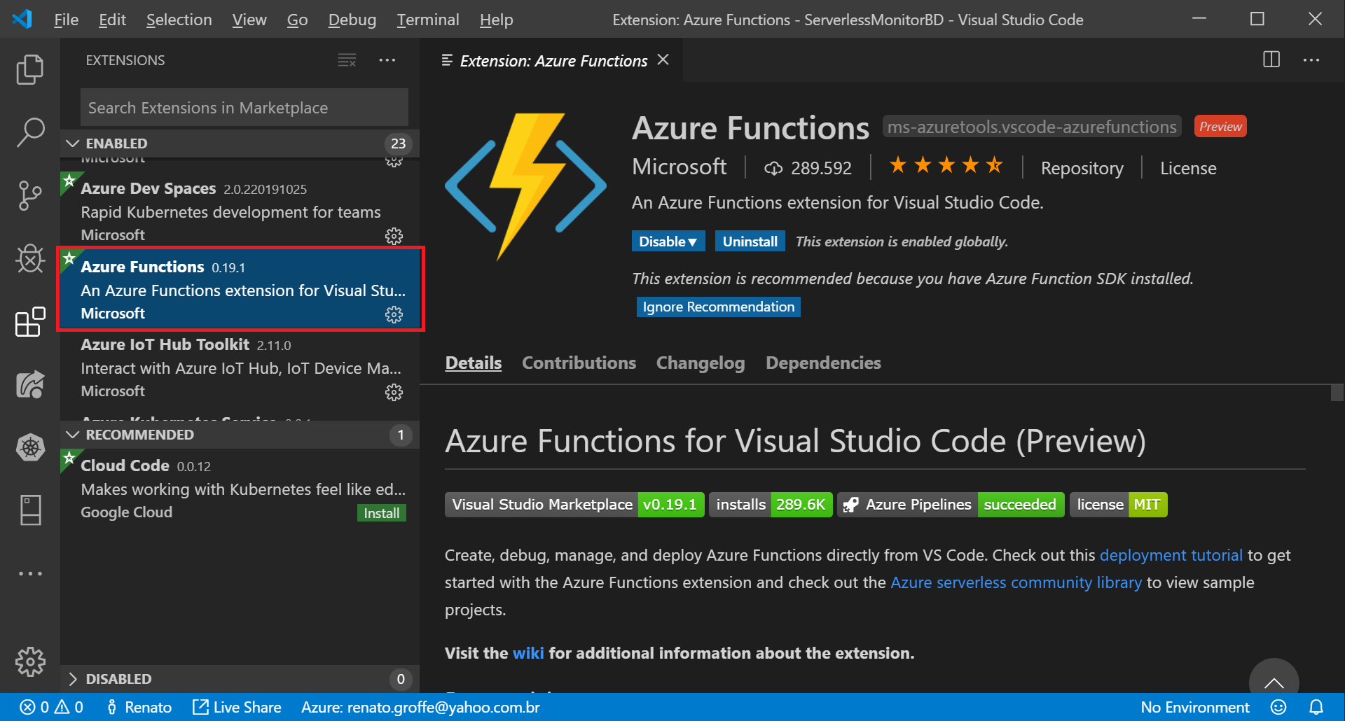
Task: Open more actions menu of Extensions panel
Action: (387, 60)
